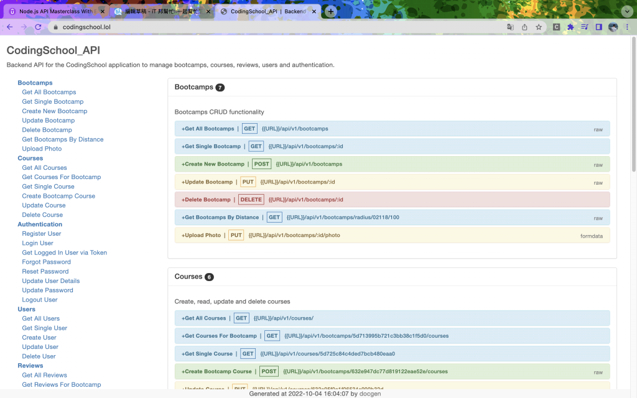Reload the codingschool.lol page
The height and width of the screenshot is (398, 637).
coord(38,27)
